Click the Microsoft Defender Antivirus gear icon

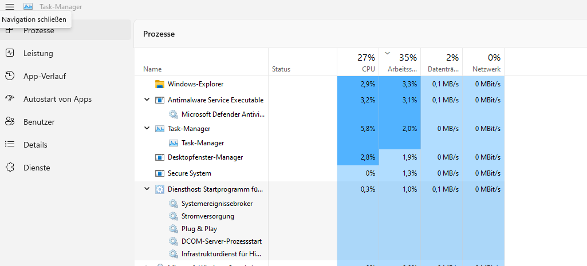pos(173,114)
